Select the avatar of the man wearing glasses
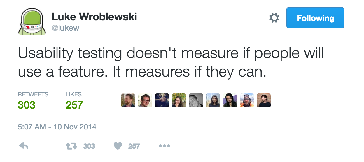 pos(145,100)
